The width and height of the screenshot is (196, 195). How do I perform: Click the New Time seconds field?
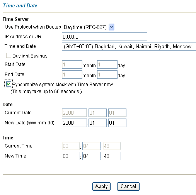(x=112, y=156)
